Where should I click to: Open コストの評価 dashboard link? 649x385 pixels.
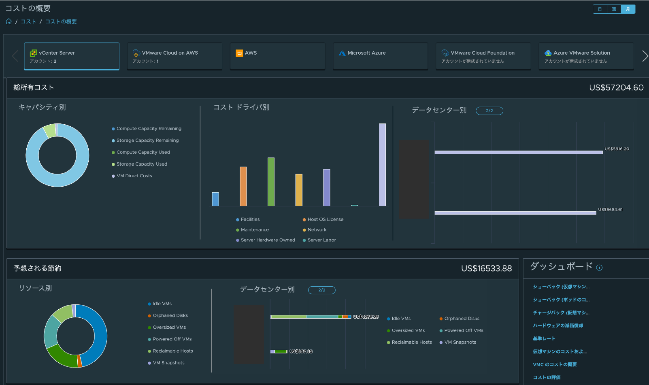pos(547,377)
